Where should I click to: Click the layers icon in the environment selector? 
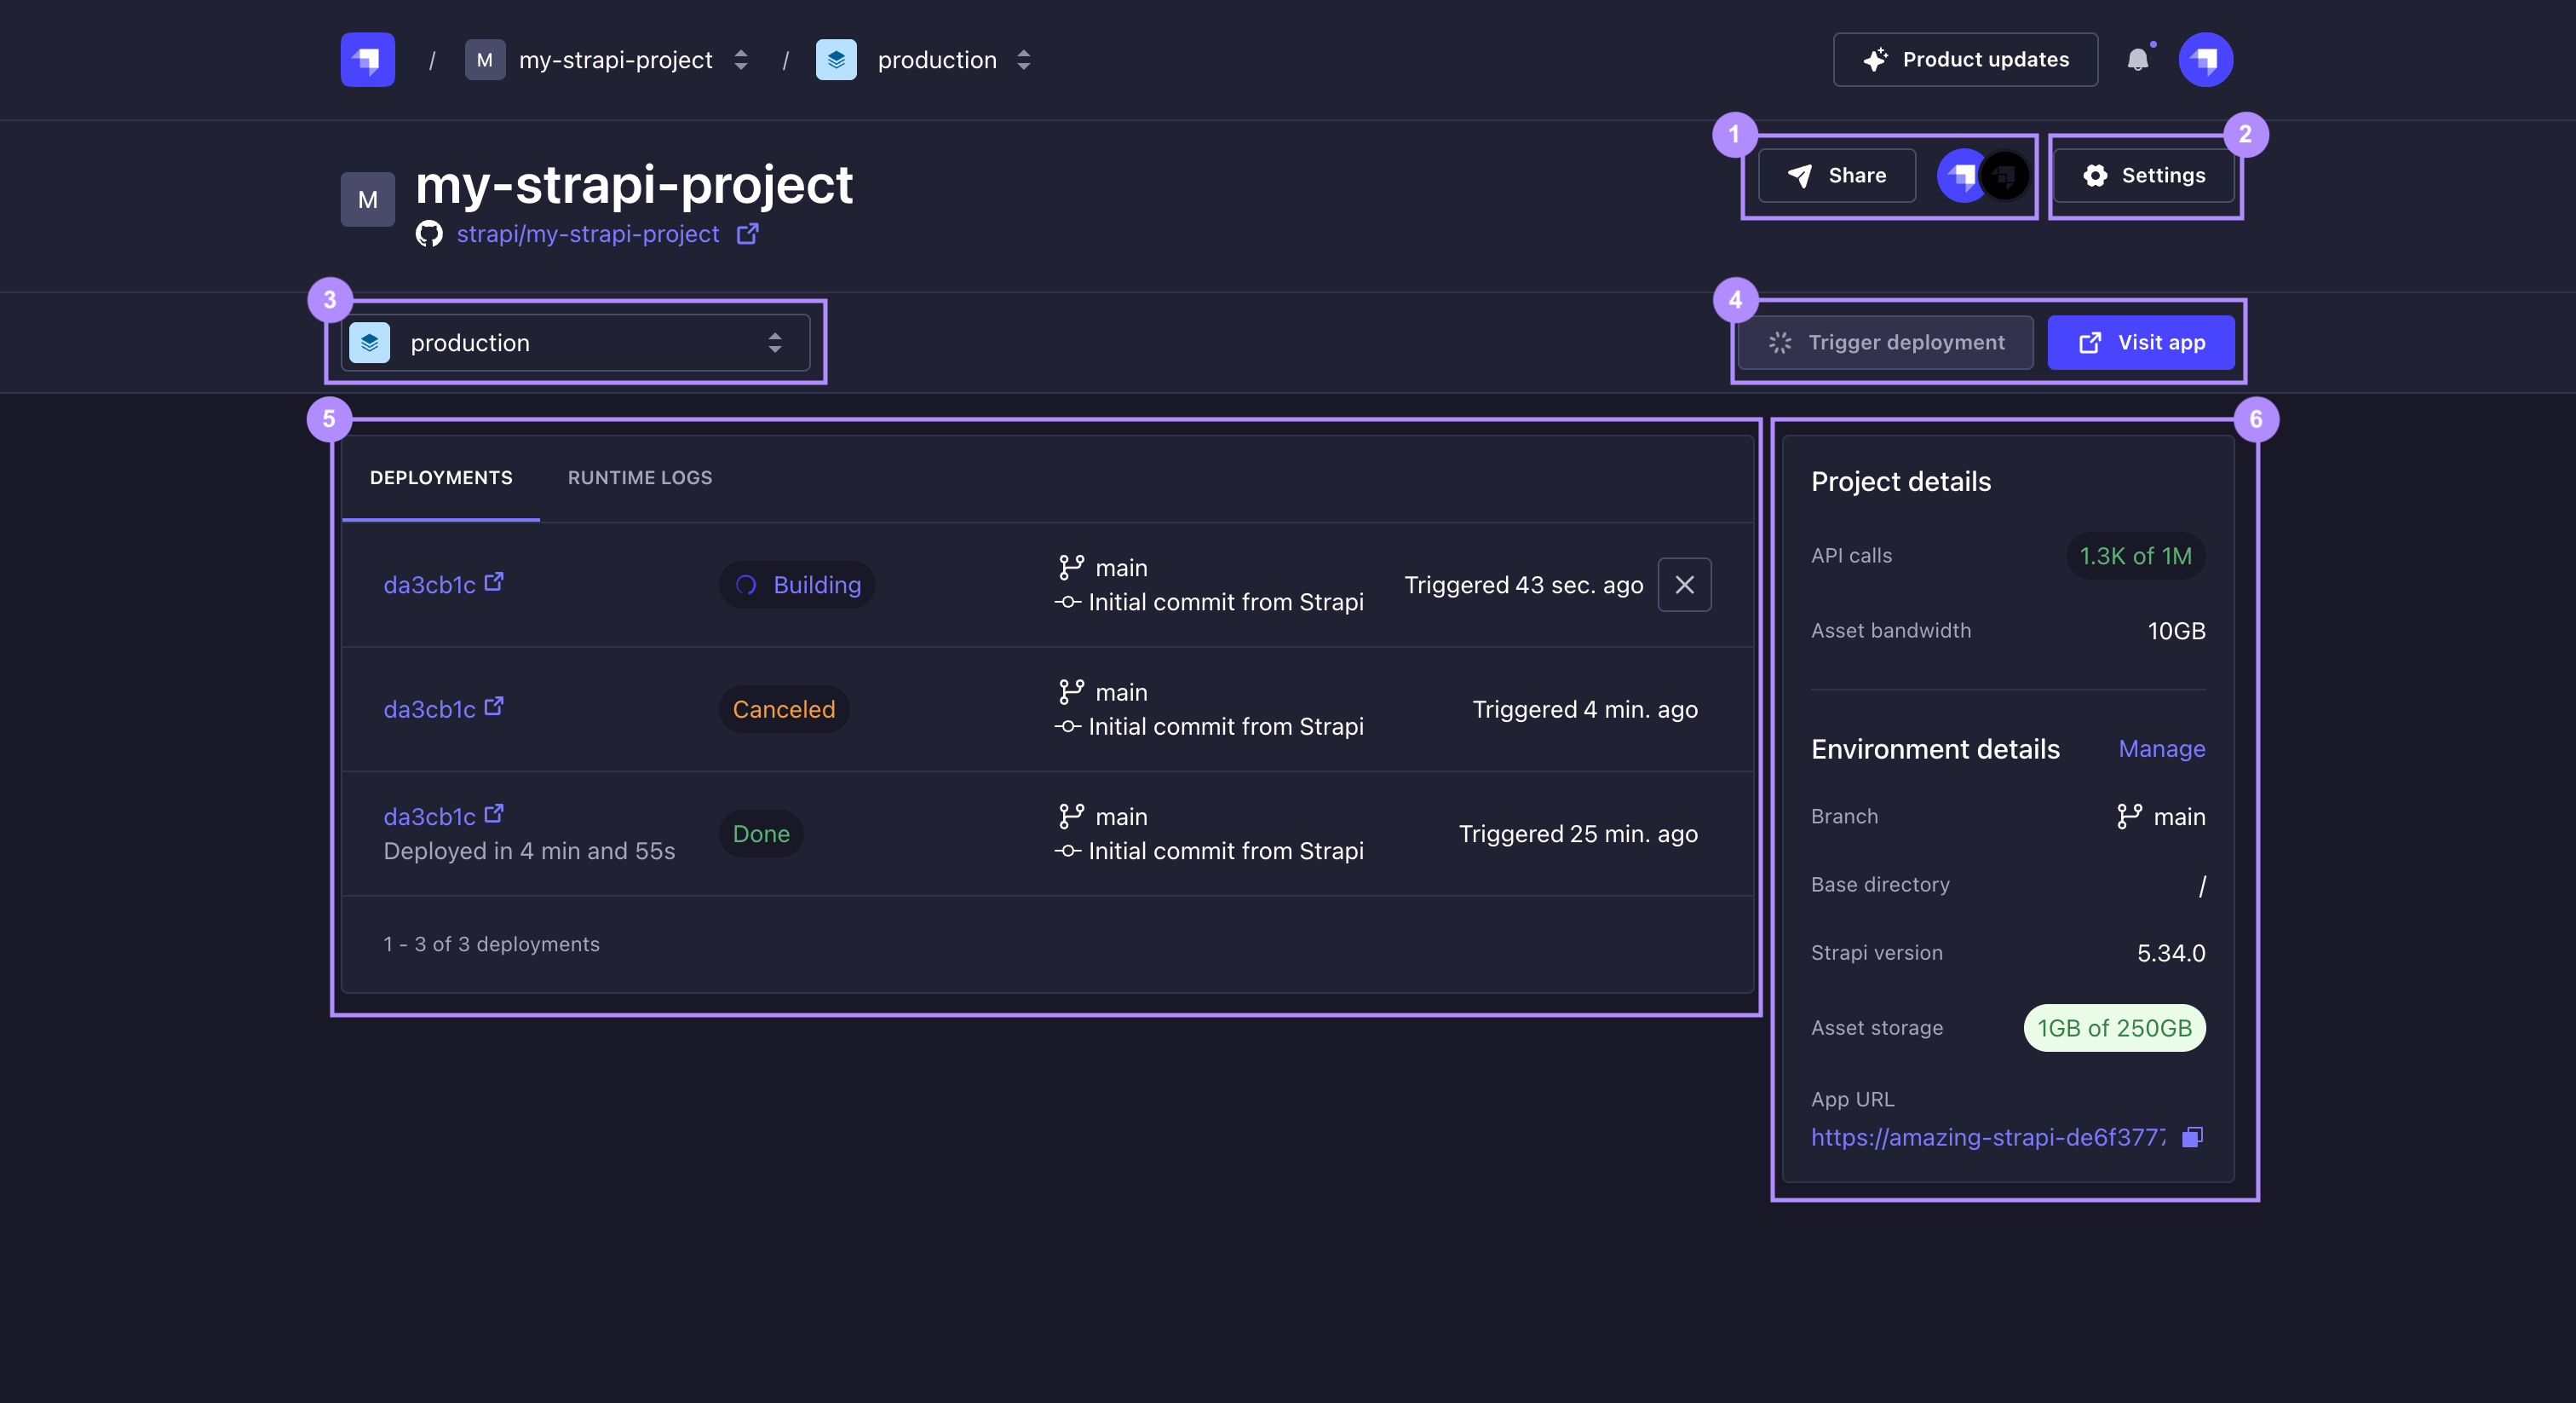(x=370, y=343)
